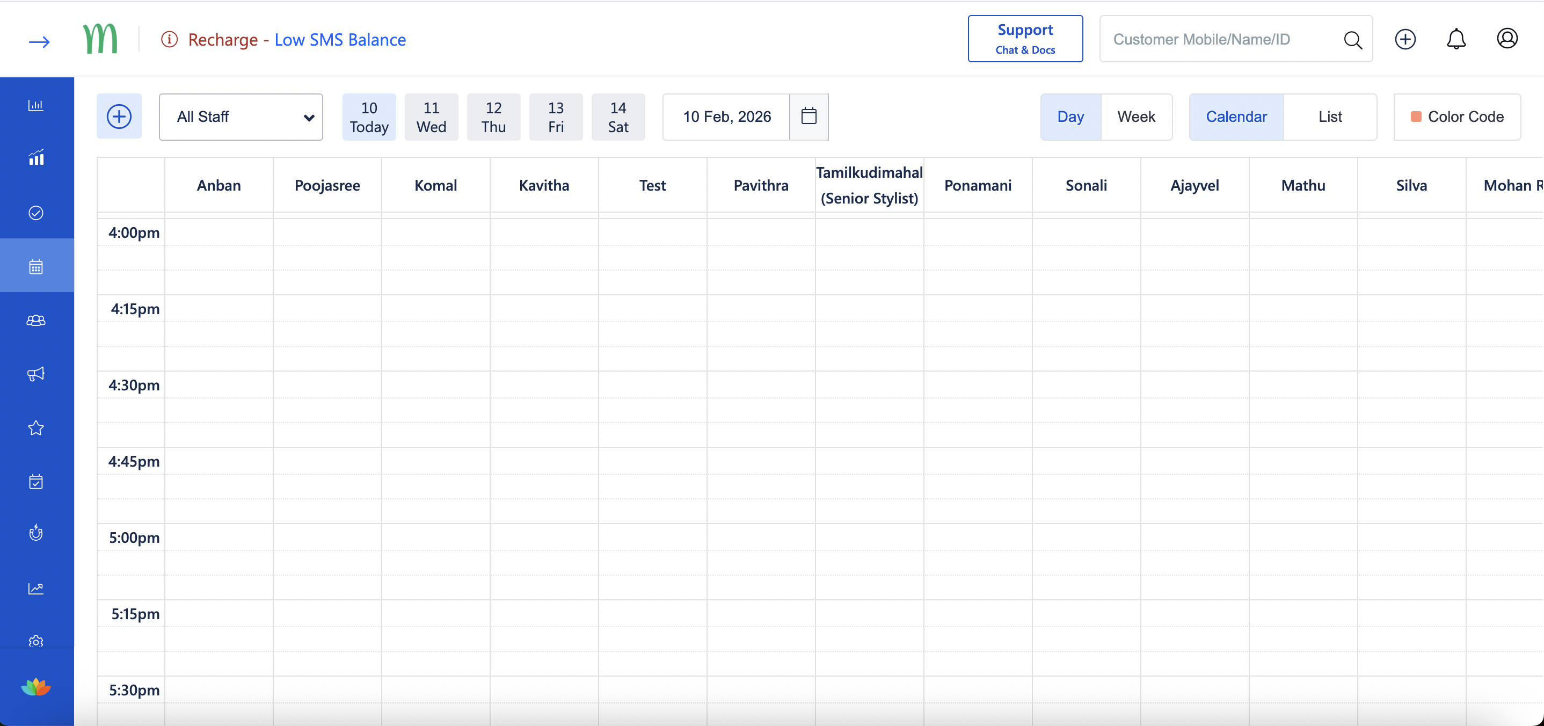Open the user profile icon
This screenshot has width=1544, height=726.
(x=1506, y=39)
